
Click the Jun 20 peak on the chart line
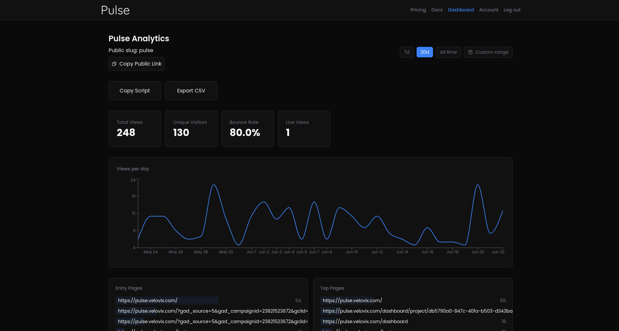tap(478, 185)
